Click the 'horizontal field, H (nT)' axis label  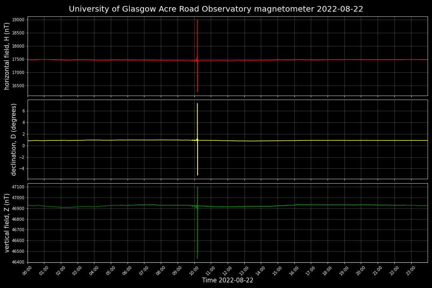7,56
